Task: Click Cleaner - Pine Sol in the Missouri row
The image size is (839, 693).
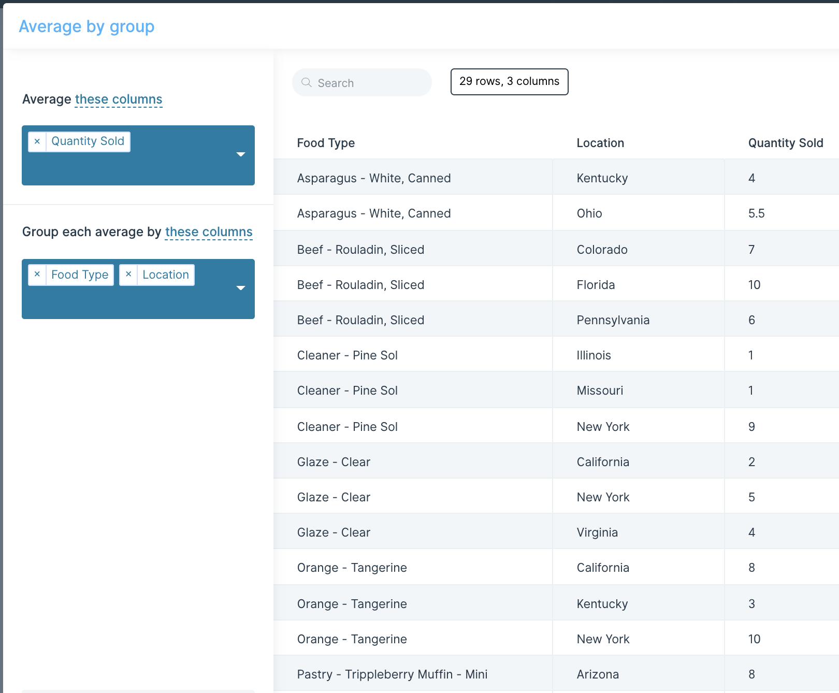Action: [348, 391]
